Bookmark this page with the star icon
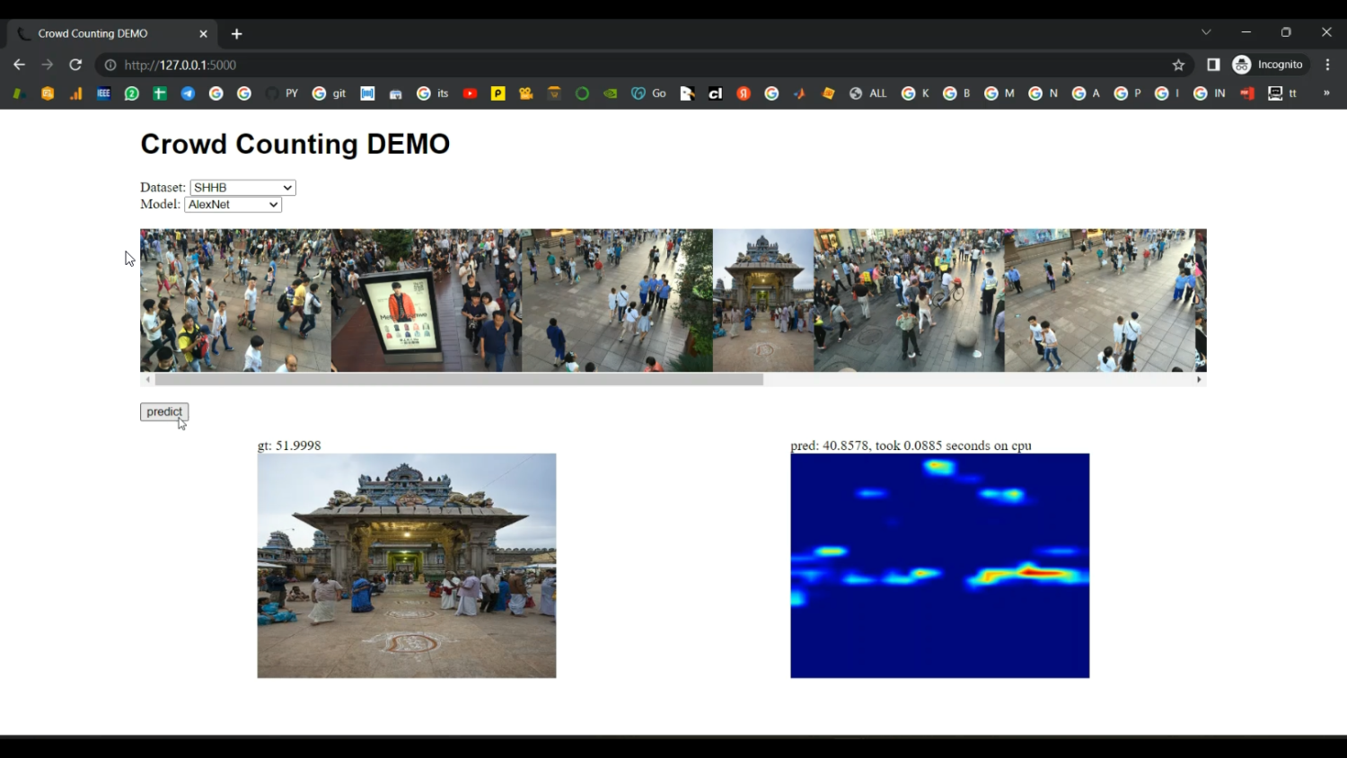This screenshot has height=758, width=1347. (1178, 65)
